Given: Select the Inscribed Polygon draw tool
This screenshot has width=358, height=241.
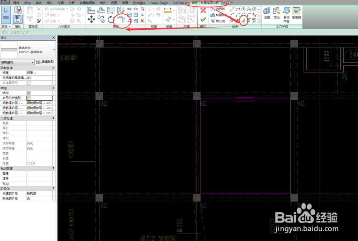Looking at the screenshot, I should click(243, 9).
